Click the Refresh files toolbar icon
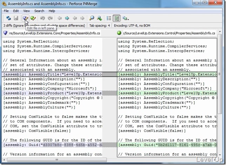The image size is (226, 165). [x=8, y=18]
